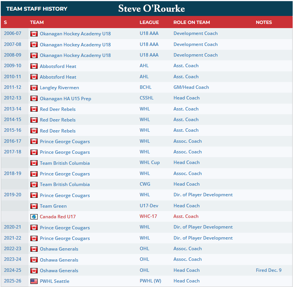Open Abbotsford Heat team link for 2009-10
The height and width of the screenshot is (287, 293).
pyautogui.click(x=58, y=66)
